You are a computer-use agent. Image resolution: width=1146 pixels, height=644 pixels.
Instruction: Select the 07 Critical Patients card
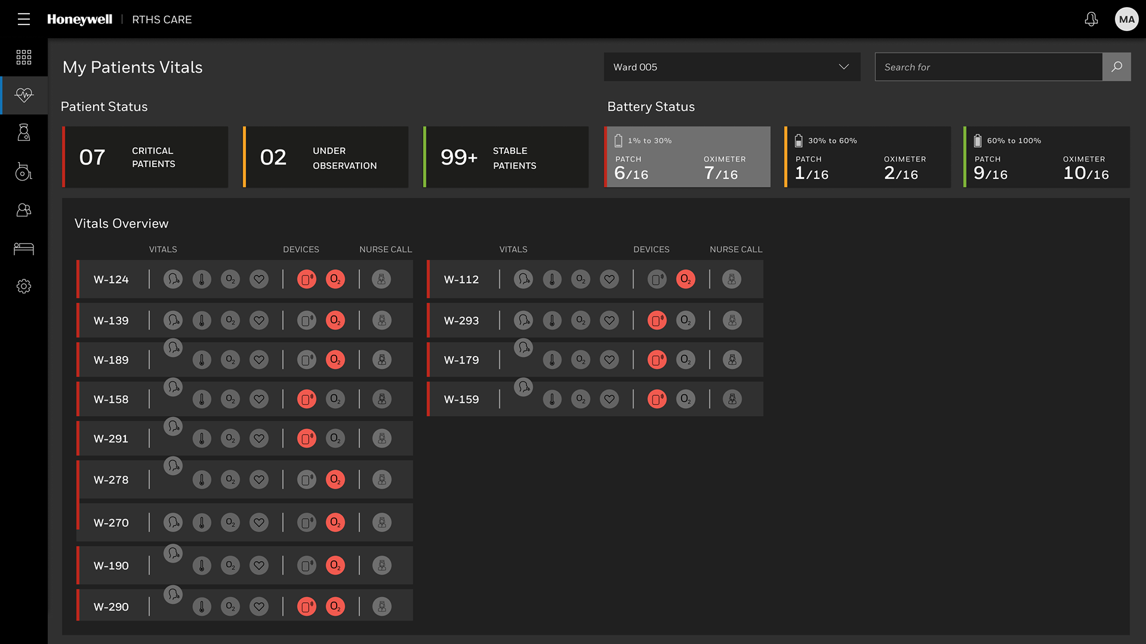(146, 157)
